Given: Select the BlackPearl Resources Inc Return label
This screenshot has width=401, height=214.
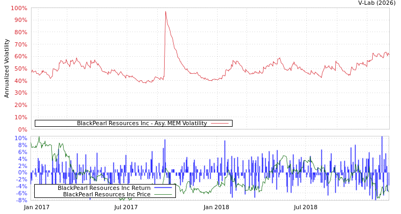Looking at the screenshot, I should point(104,188).
